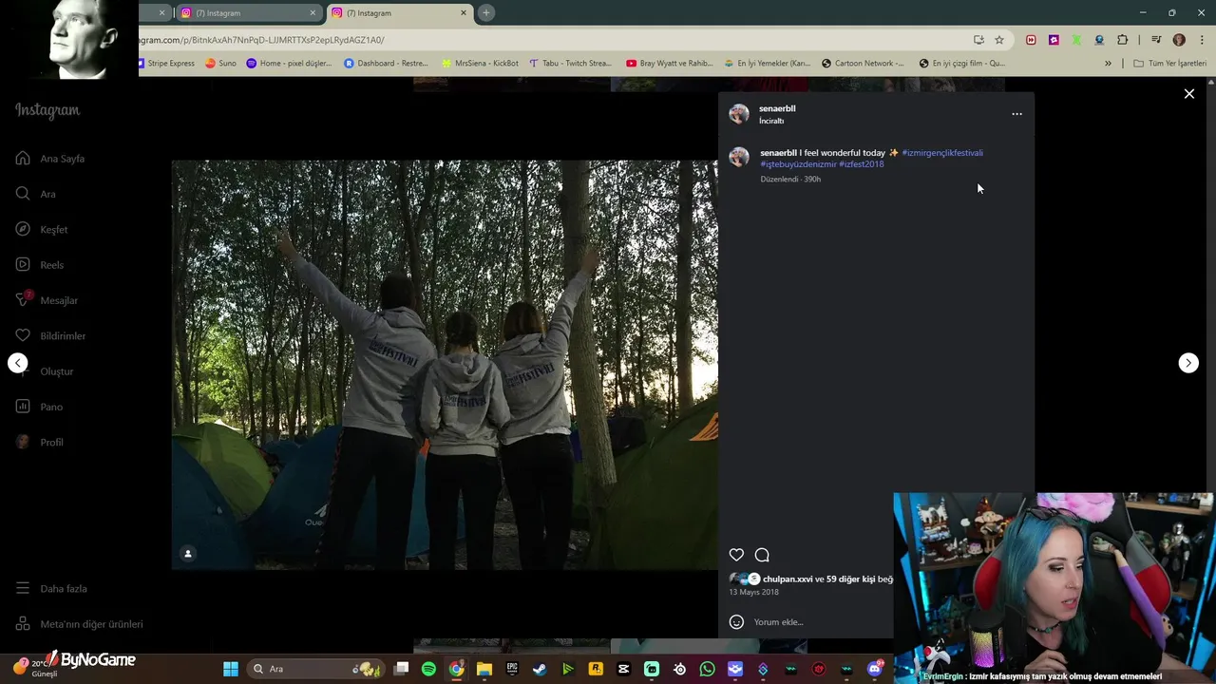Open WhatsApp from the taskbar

pyautogui.click(x=707, y=669)
